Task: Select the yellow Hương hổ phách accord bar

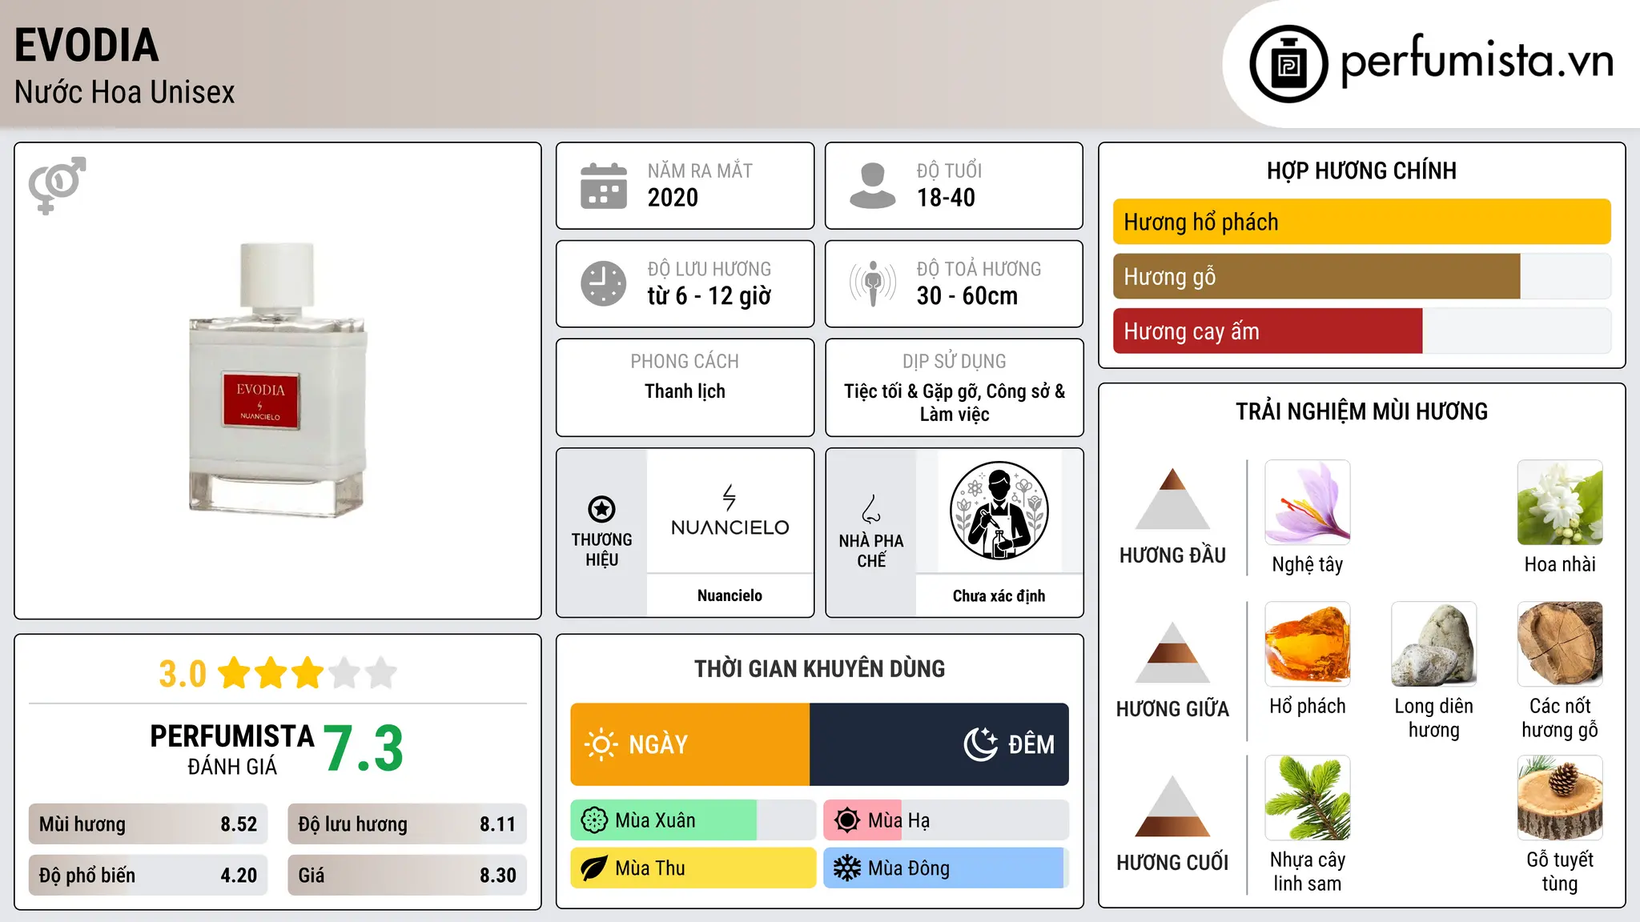Action: click(1361, 222)
